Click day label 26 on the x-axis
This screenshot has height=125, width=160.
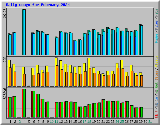pos(127,122)
